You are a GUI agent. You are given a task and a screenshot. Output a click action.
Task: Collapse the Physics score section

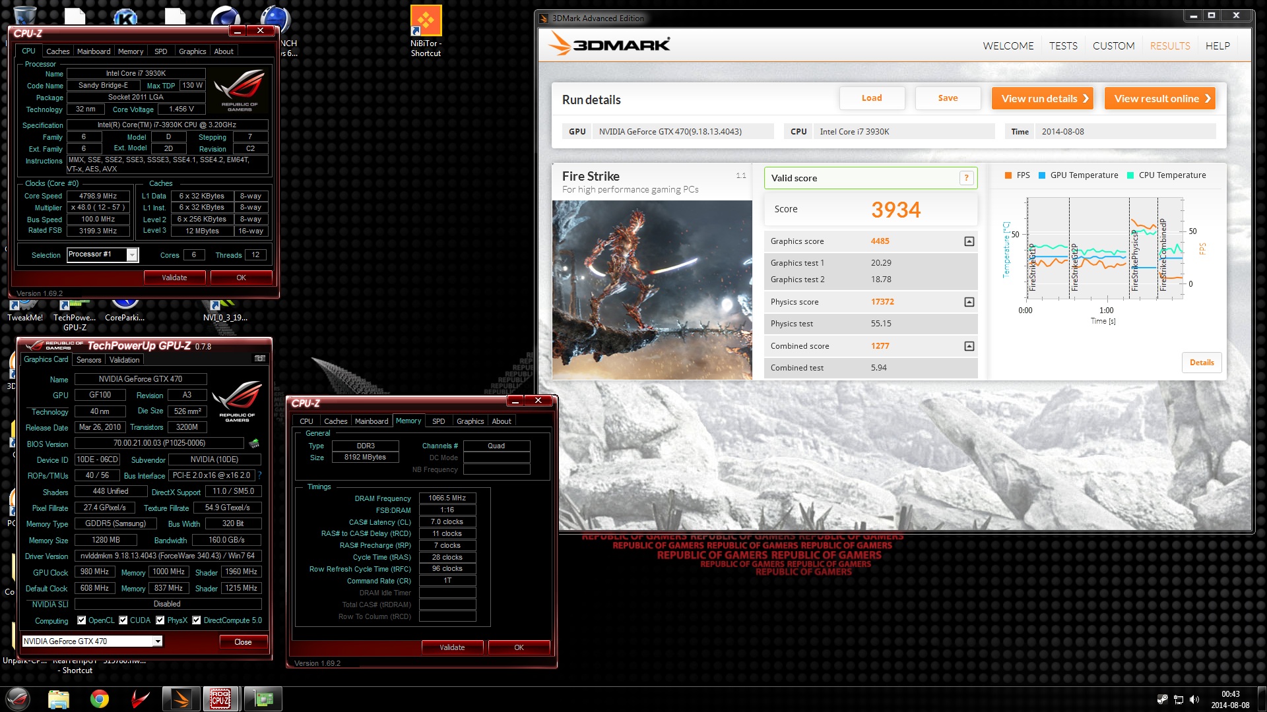point(969,302)
